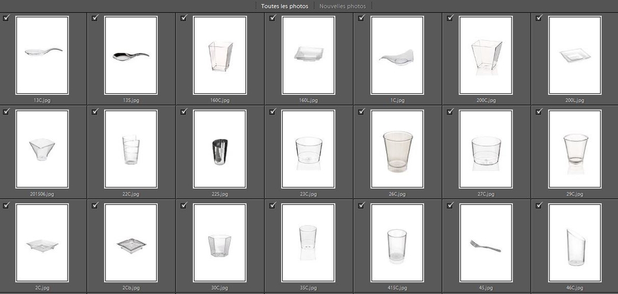Pick the 27C.jpg wide cup thumbnail

(486, 149)
